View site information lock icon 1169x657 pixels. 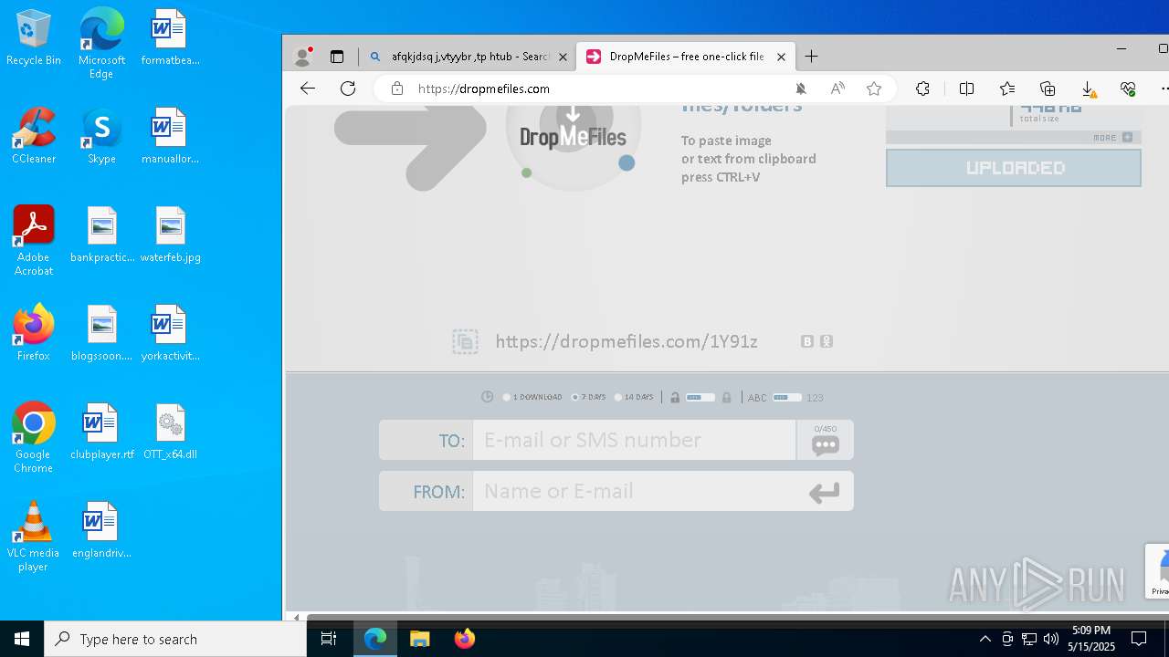pos(396,89)
